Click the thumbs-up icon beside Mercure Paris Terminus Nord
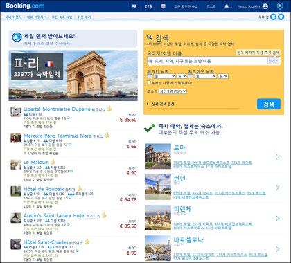 (107, 135)
